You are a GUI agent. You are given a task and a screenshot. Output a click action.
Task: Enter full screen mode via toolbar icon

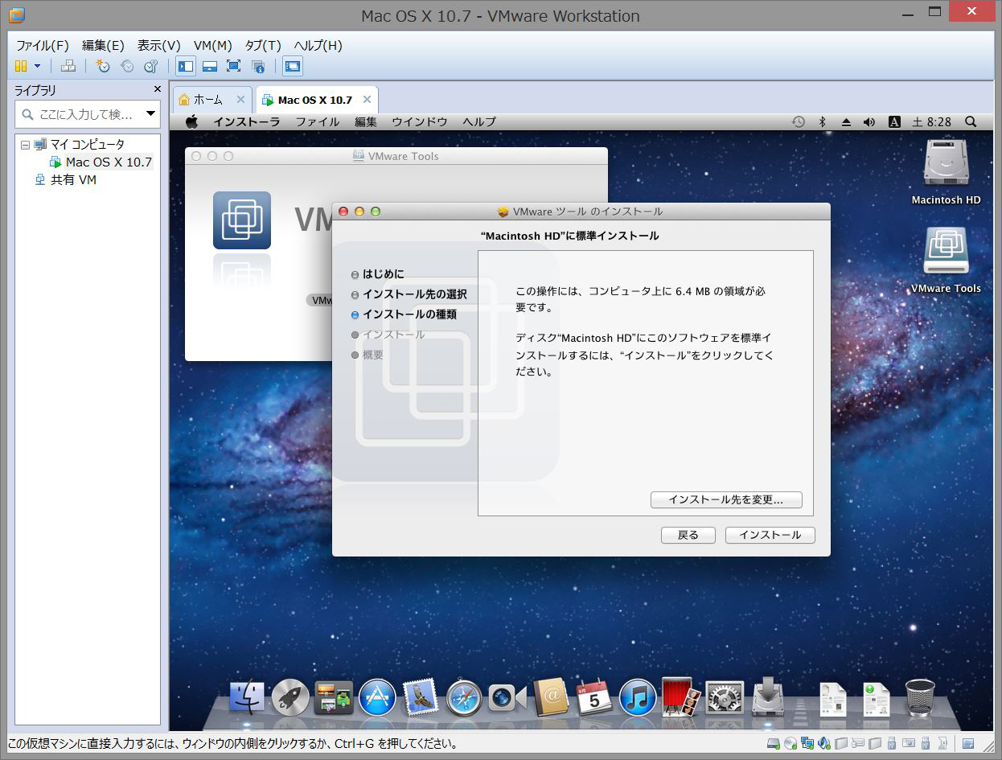pos(234,66)
